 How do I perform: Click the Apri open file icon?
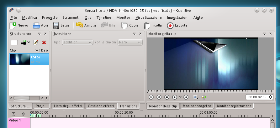(36, 26)
